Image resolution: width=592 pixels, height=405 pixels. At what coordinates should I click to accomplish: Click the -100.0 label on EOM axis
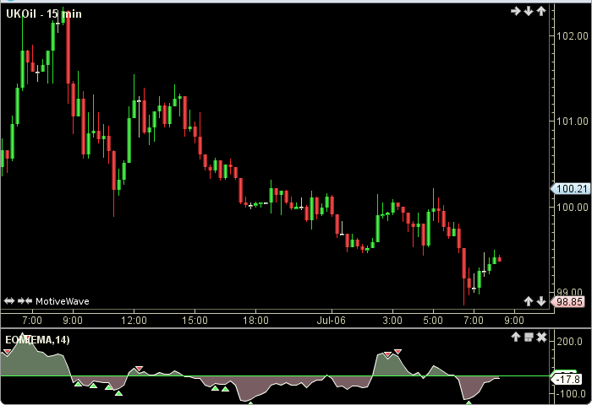(570, 394)
